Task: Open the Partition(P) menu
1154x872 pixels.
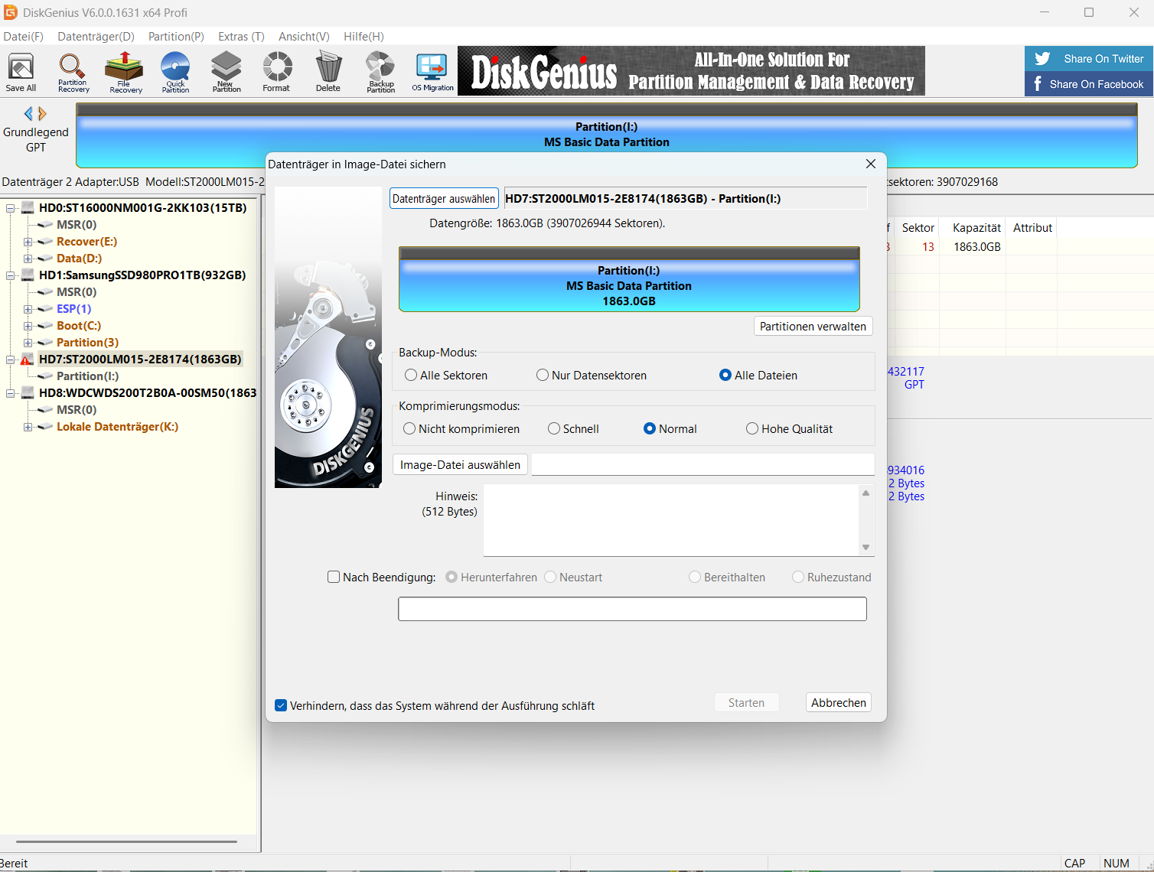Action: point(176,37)
